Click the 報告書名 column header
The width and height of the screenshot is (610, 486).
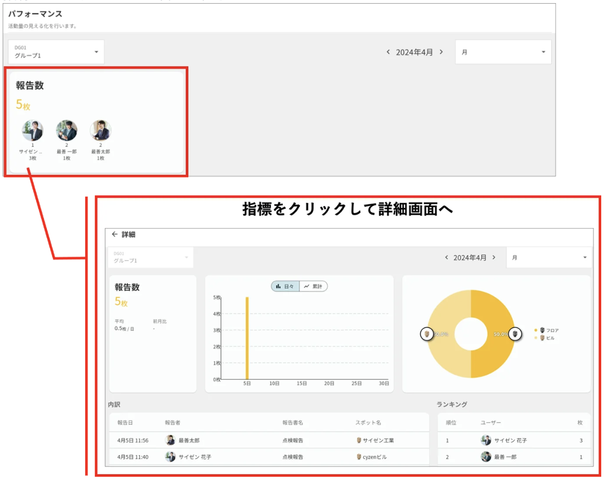tap(293, 423)
